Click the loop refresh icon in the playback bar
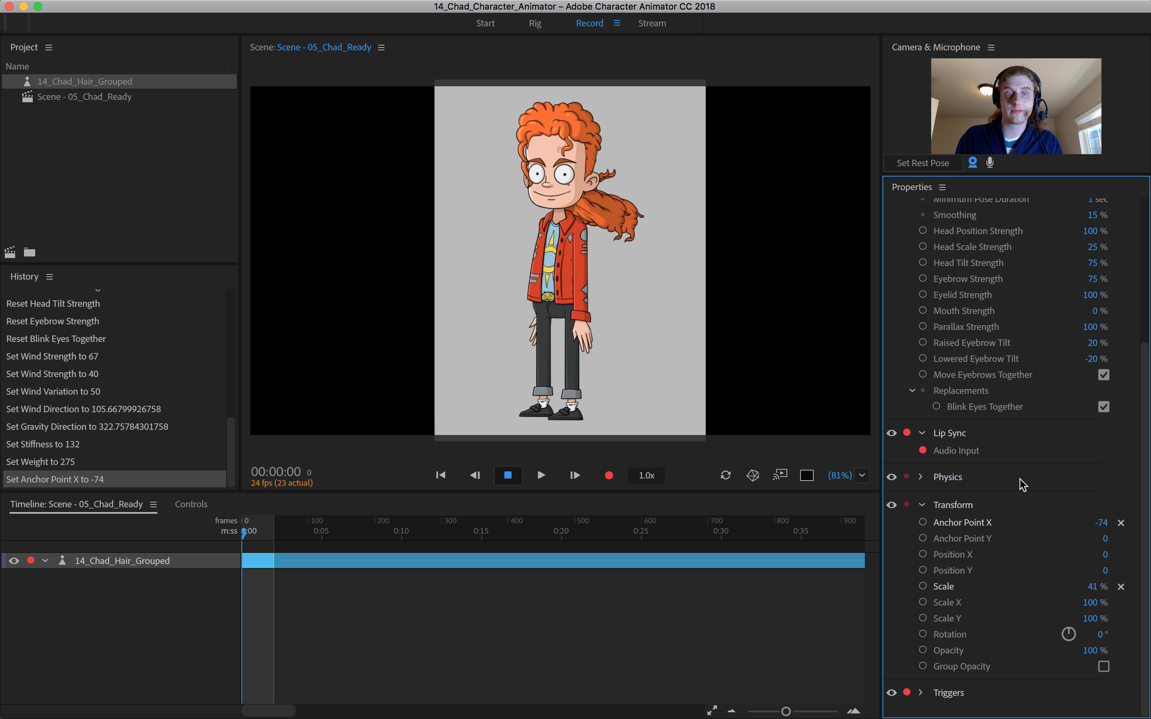This screenshot has height=719, width=1151. [x=725, y=475]
